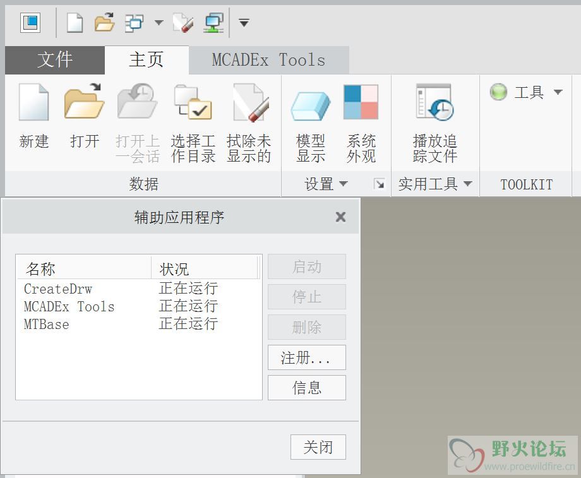This screenshot has width=581, height=478.
Task: Click the windows switch icon in quick access toolbar
Action: tap(134, 23)
